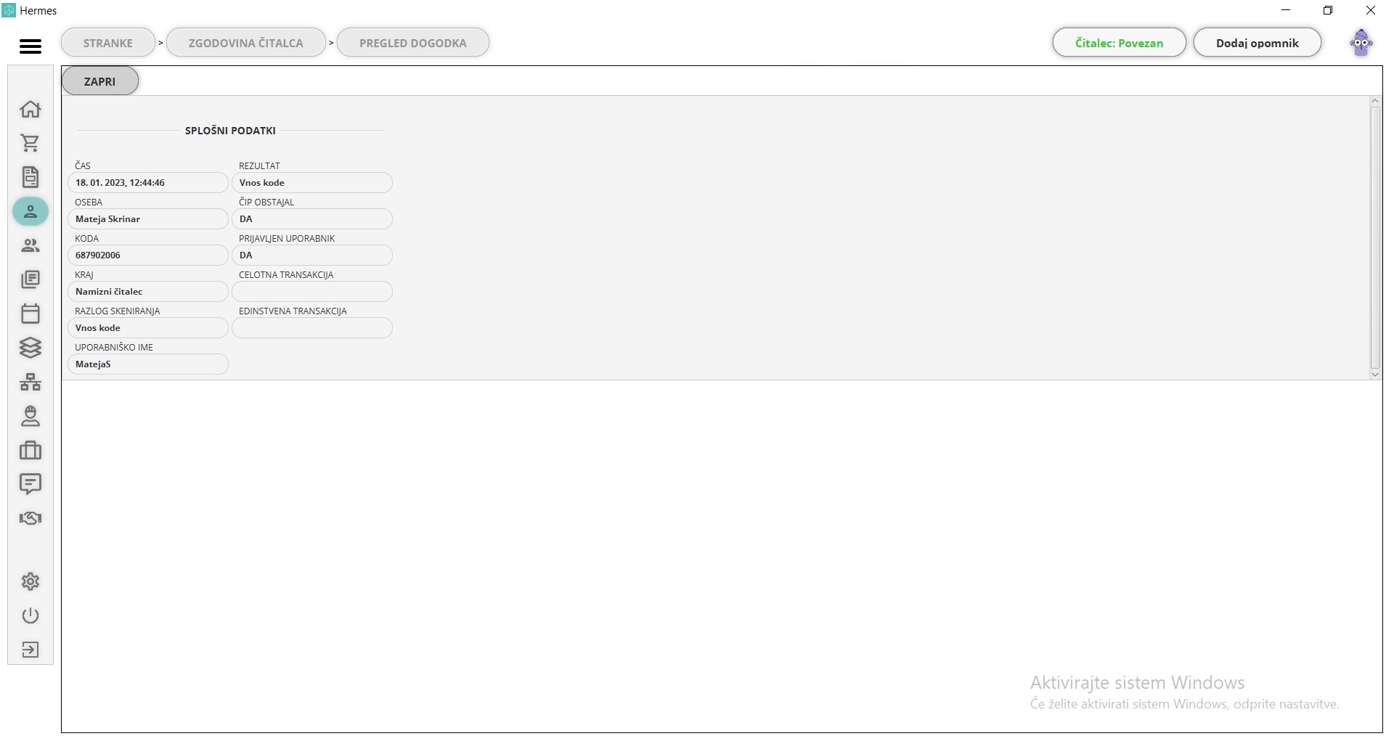Click the REZULTAT field Vnos kode

click(312, 183)
